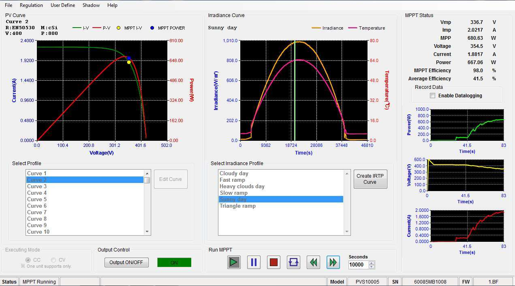The height and width of the screenshot is (286, 515).
Task: Click the Seconds input field showing 10000
Action: [x=359, y=265]
